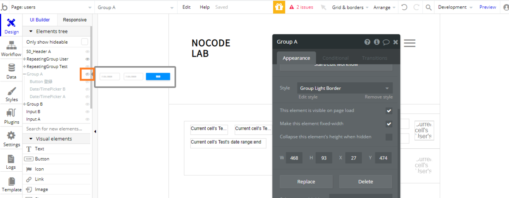This screenshot has height=198, width=509.
Task: Toggle visibility eye for Group B
Action: (87, 104)
